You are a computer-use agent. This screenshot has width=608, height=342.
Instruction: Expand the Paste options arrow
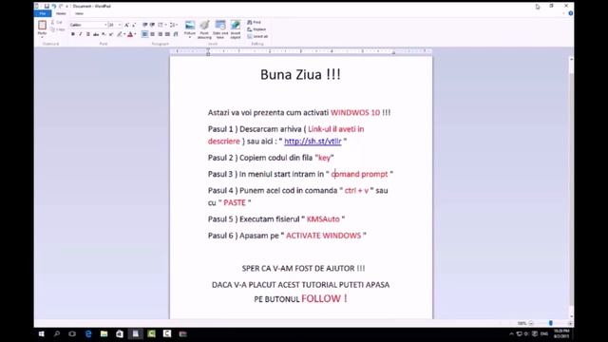coord(42,36)
